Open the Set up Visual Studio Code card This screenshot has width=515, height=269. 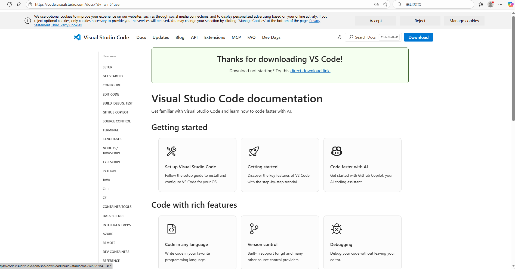[197, 165]
